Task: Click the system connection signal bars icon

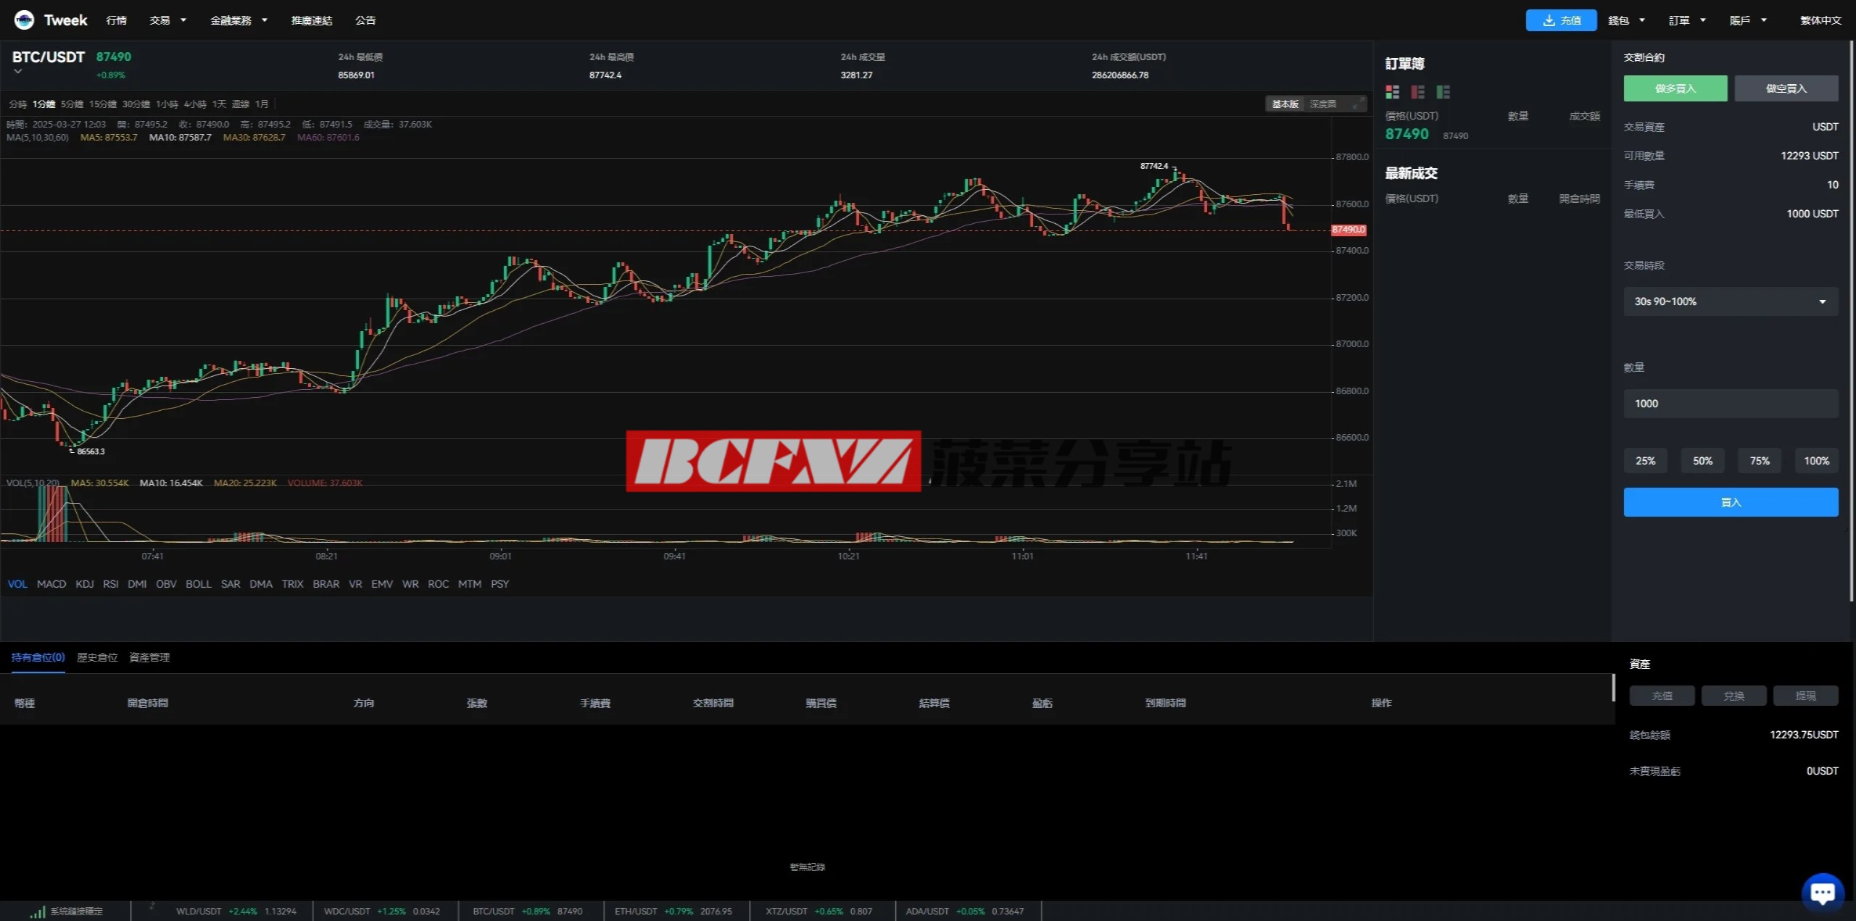Action: (x=37, y=912)
